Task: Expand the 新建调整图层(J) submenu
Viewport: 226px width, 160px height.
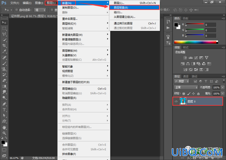Action: (x=84, y=39)
